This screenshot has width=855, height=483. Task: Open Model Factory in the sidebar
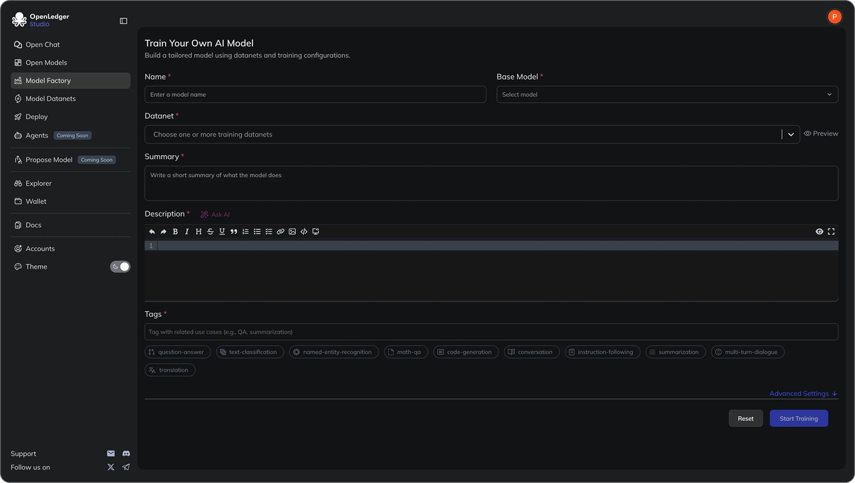(x=48, y=80)
